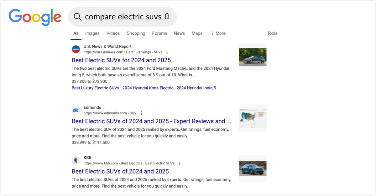Open the 2024 Hyundai Kona Electric sublink
Image resolution: width=376 pixels, height=196 pixels.
tap(148, 88)
